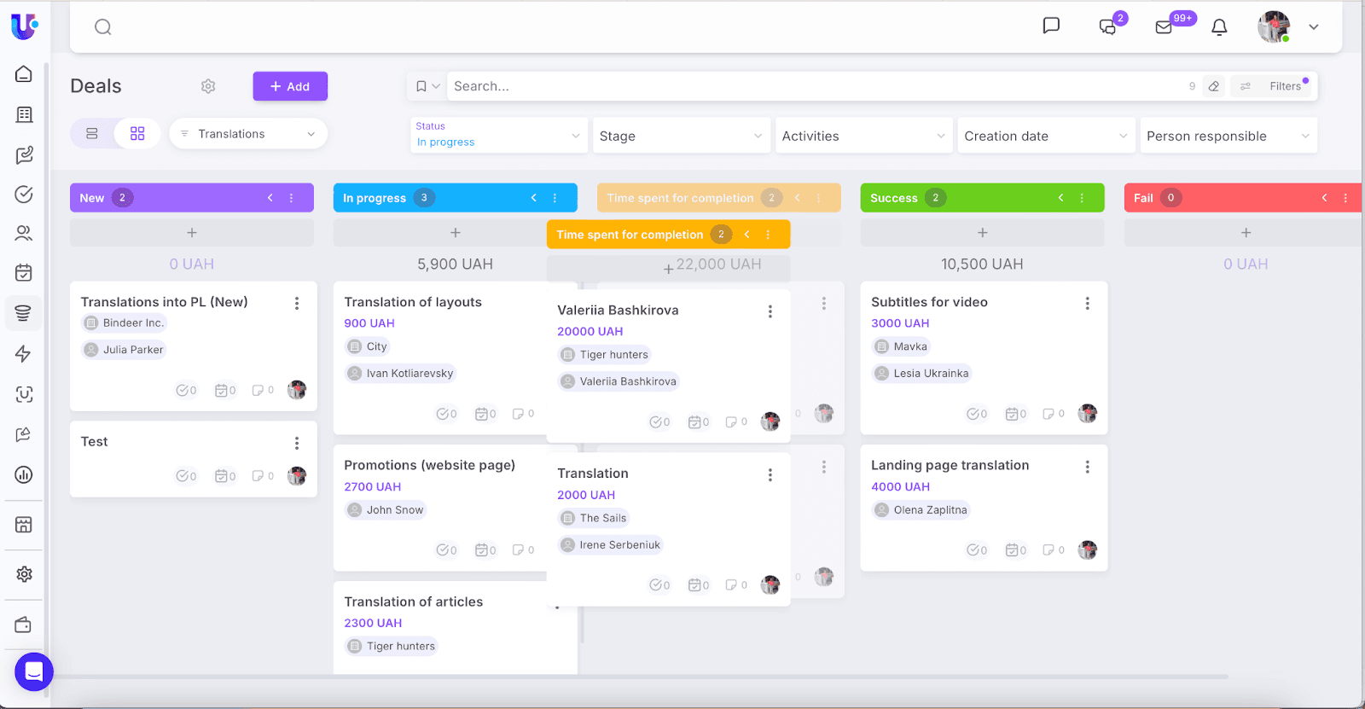
Task: Switch to kanban board view
Action: pyautogui.click(x=137, y=134)
